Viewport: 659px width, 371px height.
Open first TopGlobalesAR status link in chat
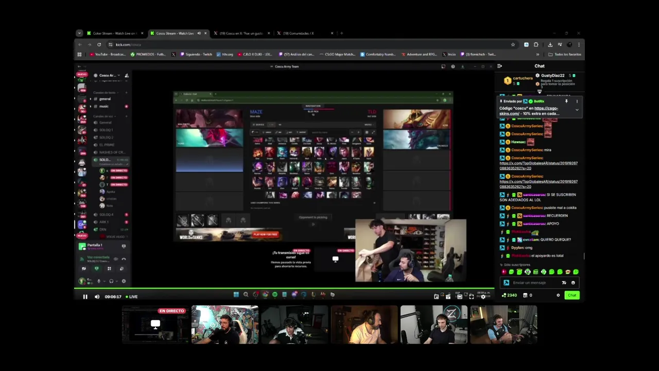(x=539, y=165)
